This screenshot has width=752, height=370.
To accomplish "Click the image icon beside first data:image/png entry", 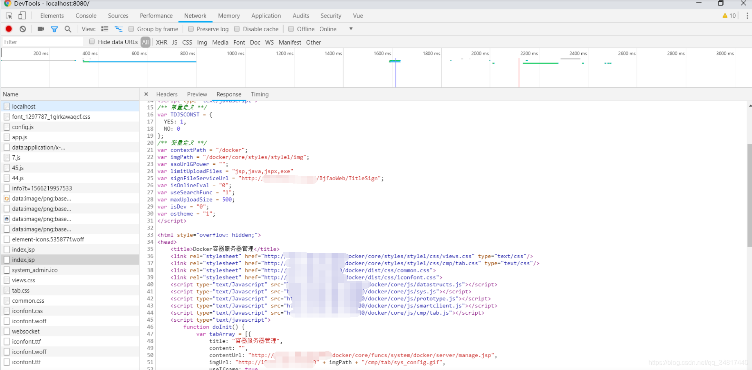I will (x=7, y=198).
